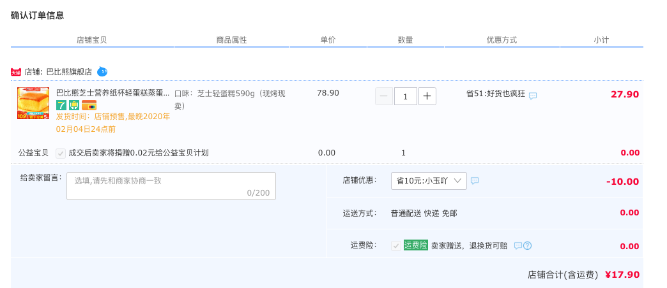This screenshot has width=667, height=288.
Task: Click the shop discount amount -10.00
Action: (x=623, y=182)
